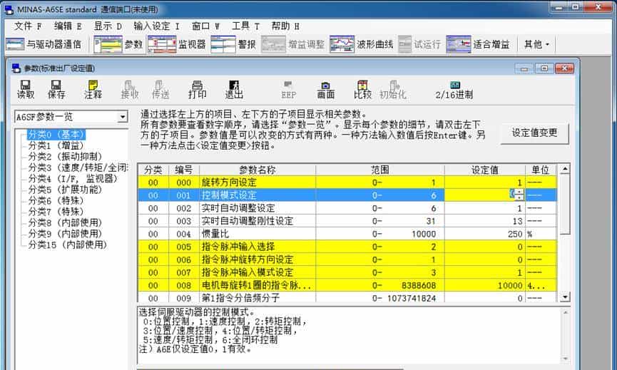Viewport: 617px width, 370px height.
Task: Click the 范围 column header
Action: tap(380, 170)
